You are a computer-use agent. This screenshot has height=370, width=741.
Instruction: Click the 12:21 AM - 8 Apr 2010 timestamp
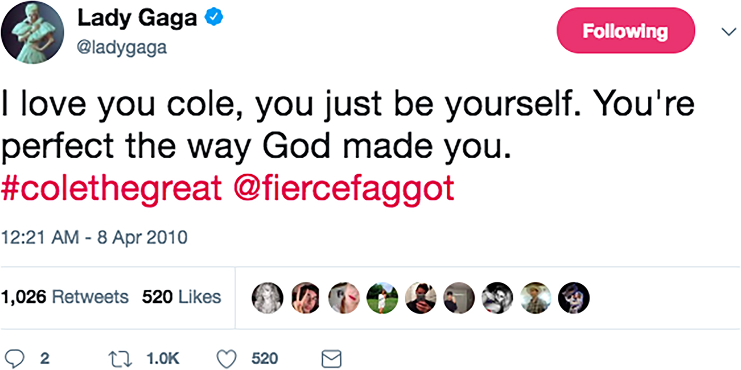tap(94, 237)
